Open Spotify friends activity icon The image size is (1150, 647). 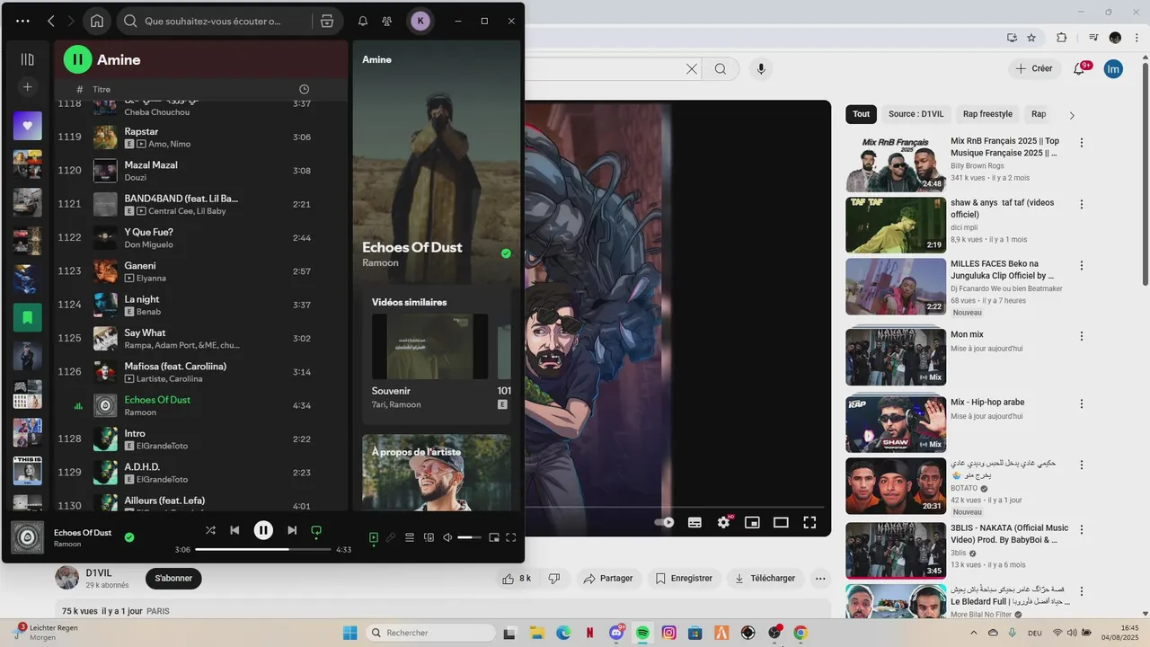[387, 21]
